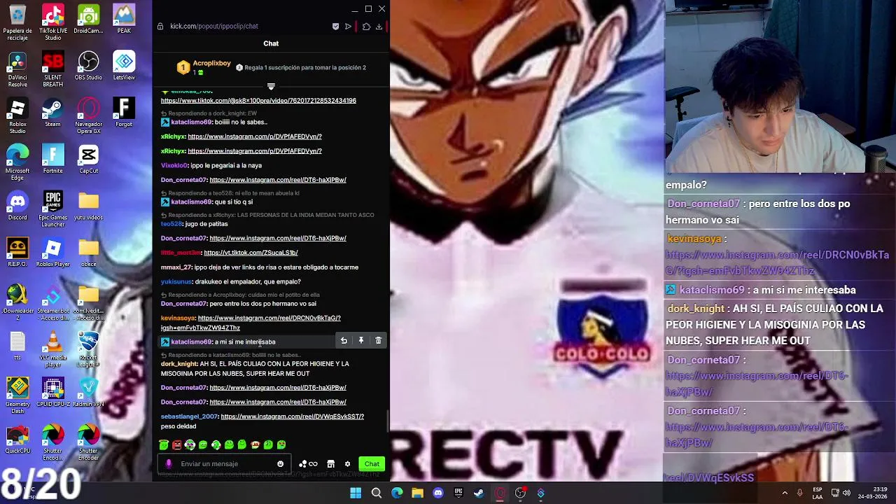Open little_mort3m's vt.tiktok.com link
896x504 pixels.
click(x=251, y=253)
